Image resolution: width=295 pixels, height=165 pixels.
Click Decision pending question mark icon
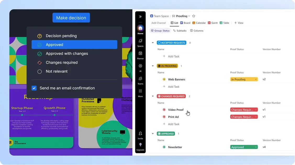pos(40,36)
